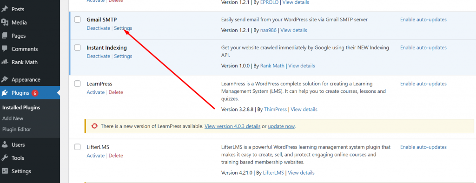Deactivate the Instant Indexing plugin

click(99, 56)
